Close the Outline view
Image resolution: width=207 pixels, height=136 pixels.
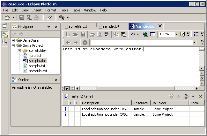[56, 80]
